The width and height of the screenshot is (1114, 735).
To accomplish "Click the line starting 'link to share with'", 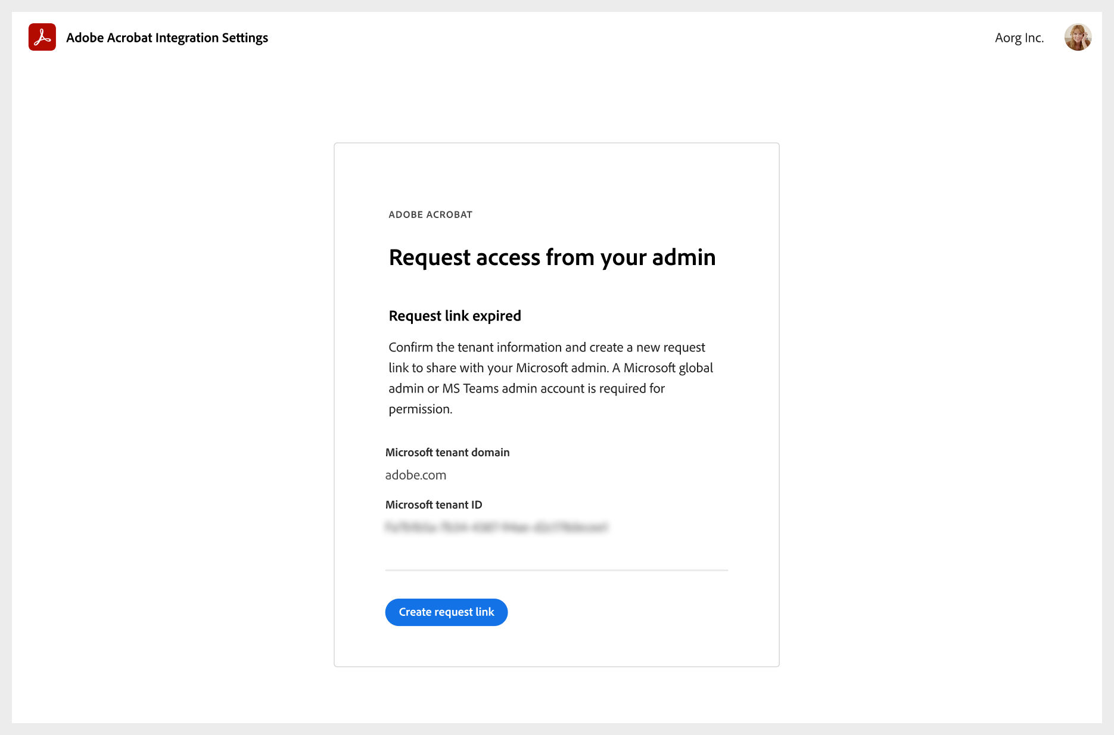I will pos(550,367).
